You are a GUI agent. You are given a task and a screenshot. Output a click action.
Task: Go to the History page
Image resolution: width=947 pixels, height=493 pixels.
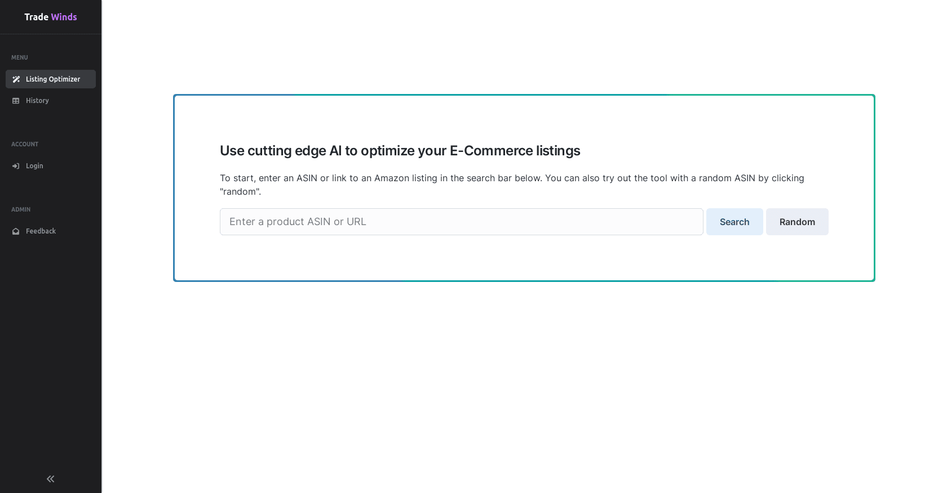pyautogui.click(x=51, y=101)
